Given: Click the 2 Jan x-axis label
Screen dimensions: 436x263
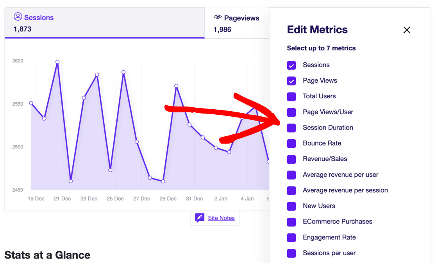Looking at the screenshot, I should (221, 199).
